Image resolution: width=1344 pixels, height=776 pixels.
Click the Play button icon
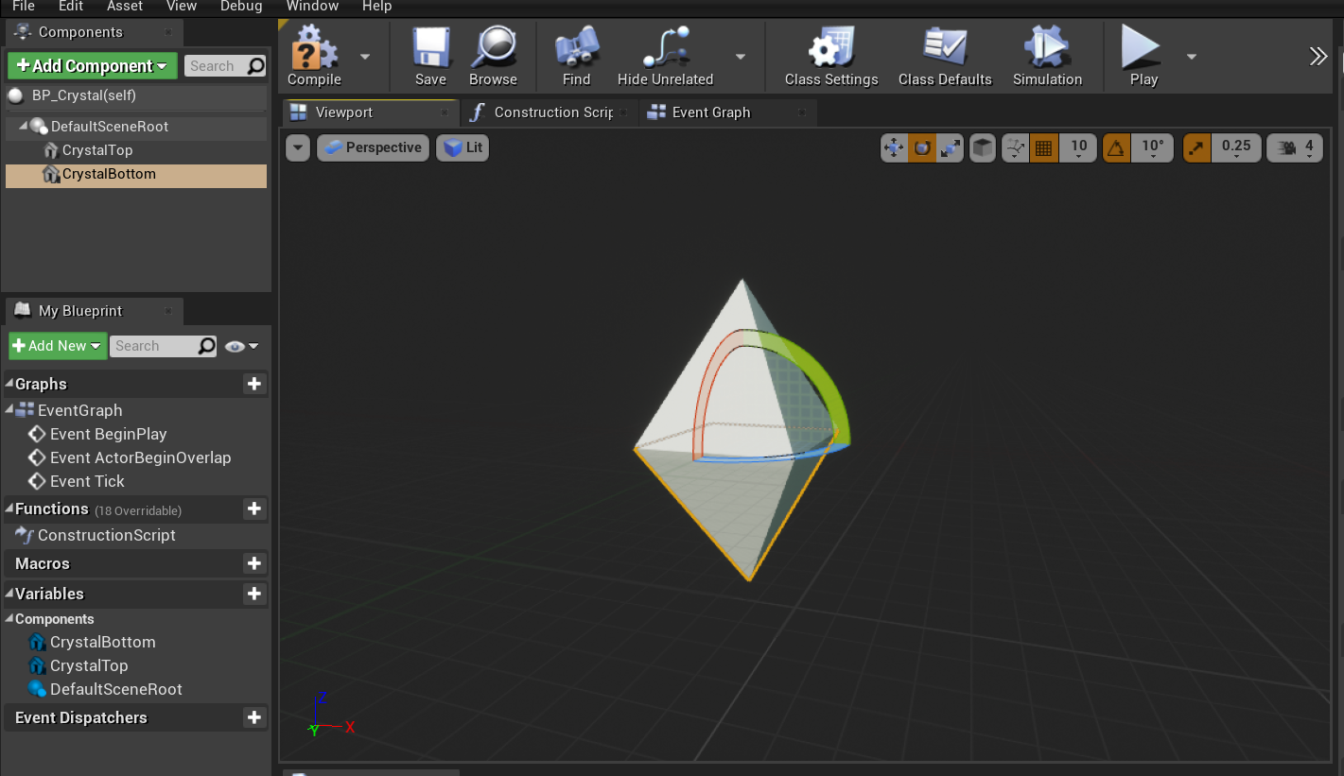click(1142, 47)
